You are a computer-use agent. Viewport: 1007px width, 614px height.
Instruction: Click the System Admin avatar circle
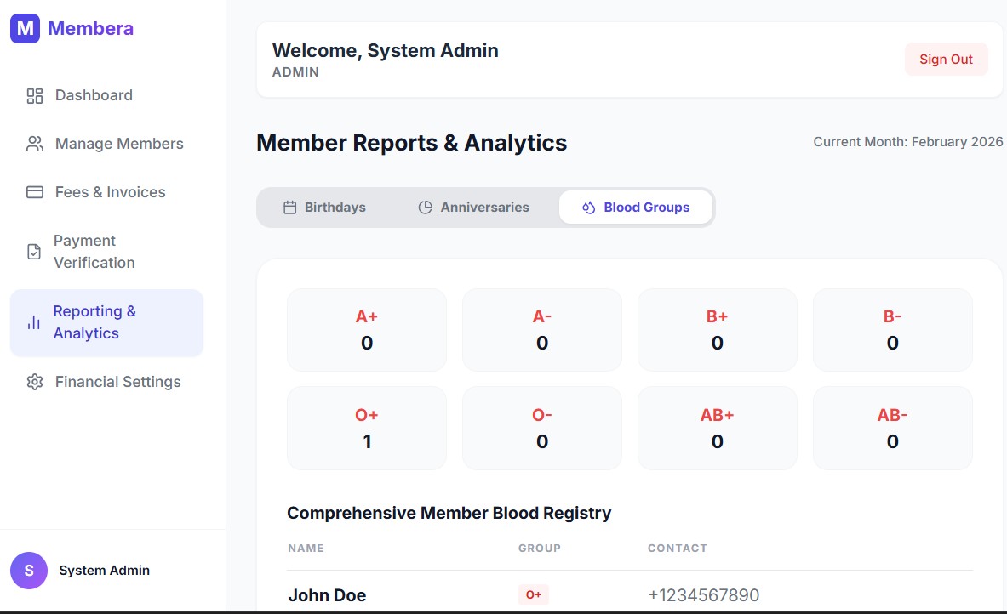[29, 571]
